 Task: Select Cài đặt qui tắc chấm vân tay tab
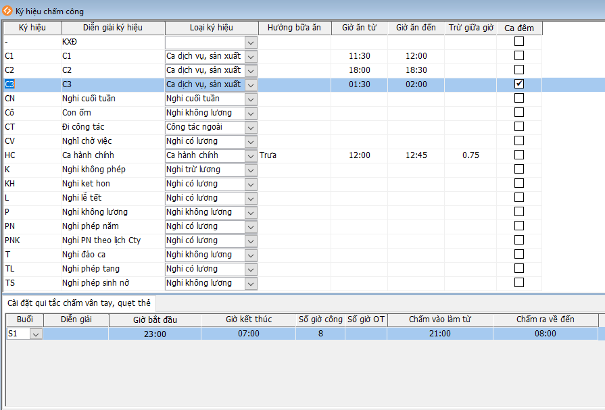79,303
